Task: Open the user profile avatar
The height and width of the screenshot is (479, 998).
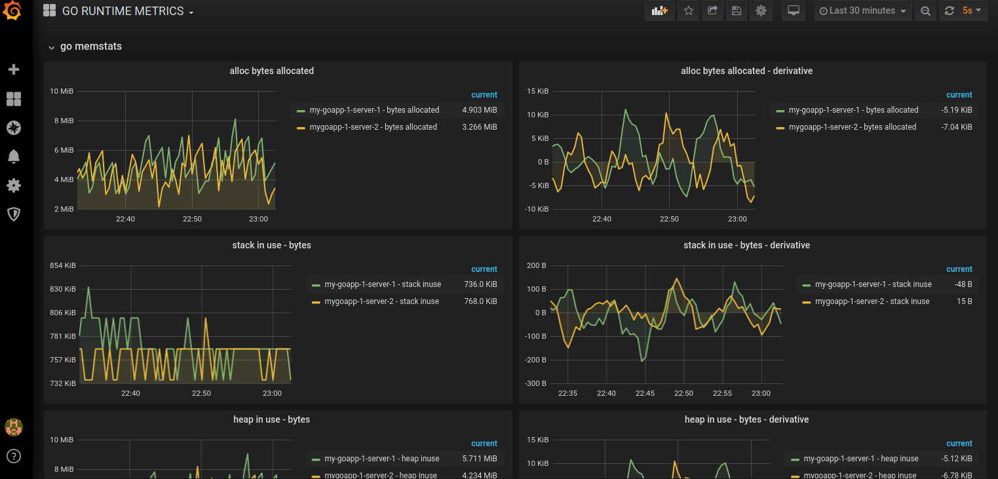Action: pos(13,427)
